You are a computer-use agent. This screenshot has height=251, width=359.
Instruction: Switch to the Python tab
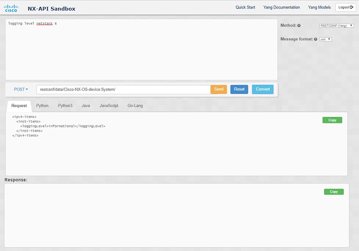[42, 106]
